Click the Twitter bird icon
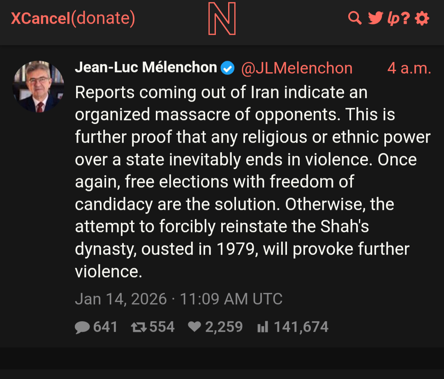This screenshot has width=444, height=379. 375,18
